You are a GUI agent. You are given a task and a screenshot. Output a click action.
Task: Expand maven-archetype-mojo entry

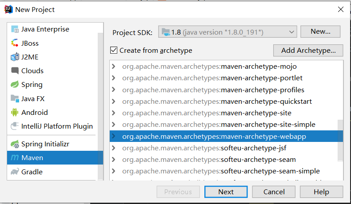114,67
